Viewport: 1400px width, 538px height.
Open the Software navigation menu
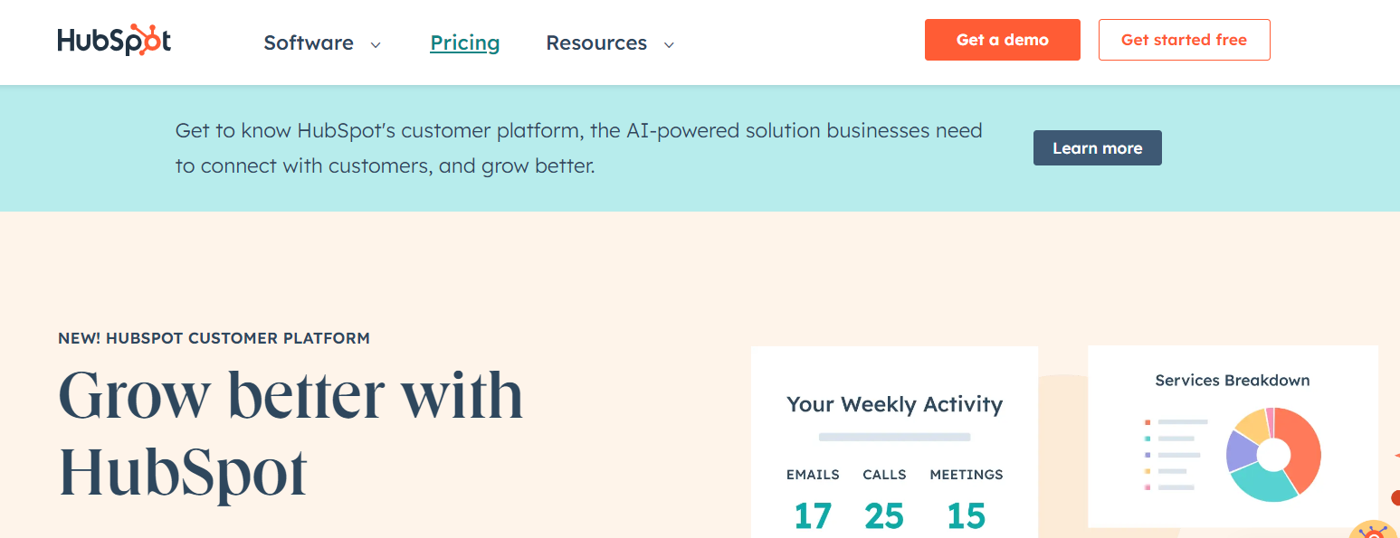[309, 42]
